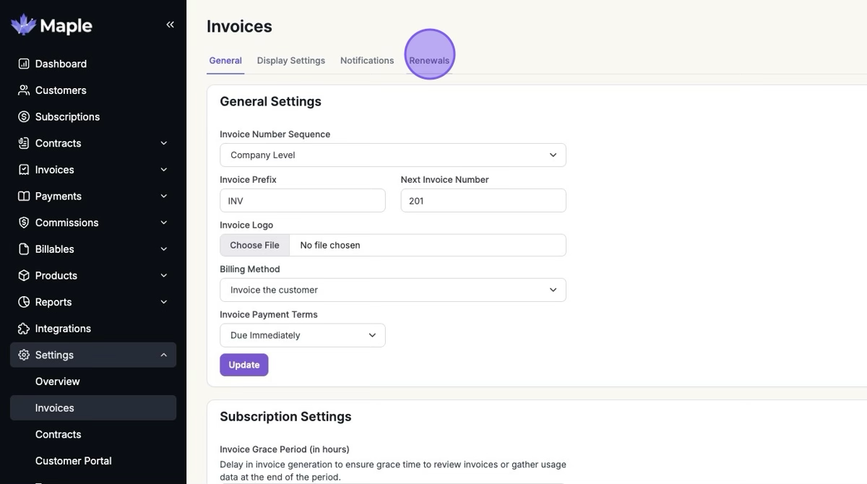The width and height of the screenshot is (867, 484).
Task: Open the Invoice Payment Terms dropdown
Action: tap(302, 335)
